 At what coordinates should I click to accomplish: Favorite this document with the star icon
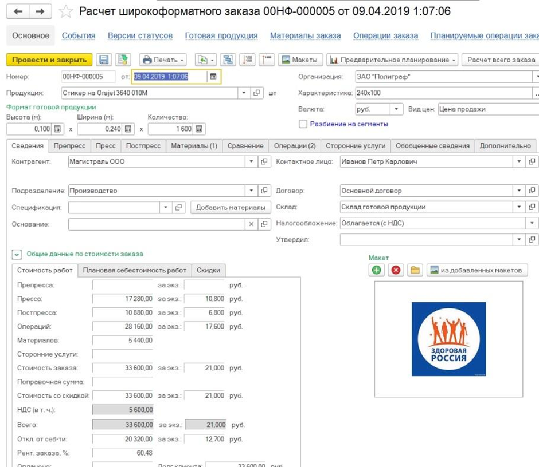click(x=67, y=12)
